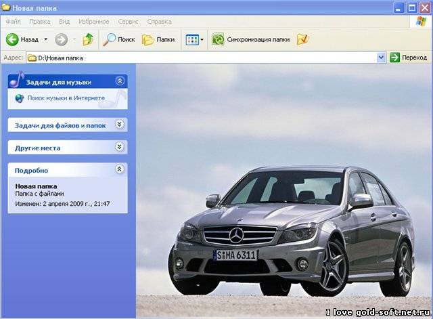The width and height of the screenshot is (433, 319).
Task: Collapse the Подробно details panel
Action: (x=119, y=169)
